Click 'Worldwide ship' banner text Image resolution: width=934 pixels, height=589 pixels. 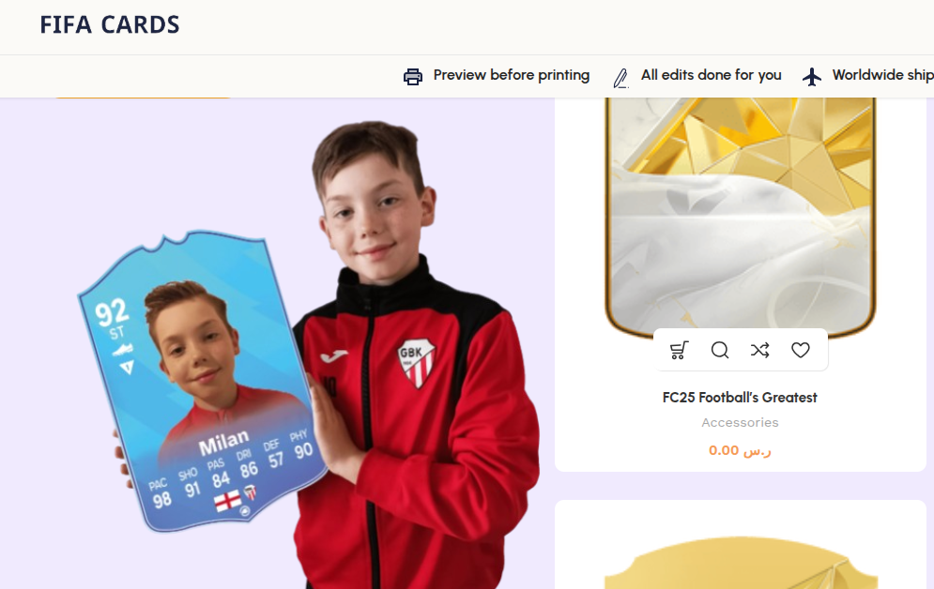point(882,75)
